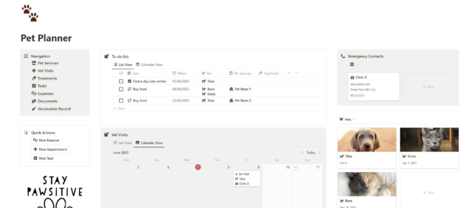476x208 pixels.
Task: Click the dog icon next to Teka
Action: click(203, 81)
